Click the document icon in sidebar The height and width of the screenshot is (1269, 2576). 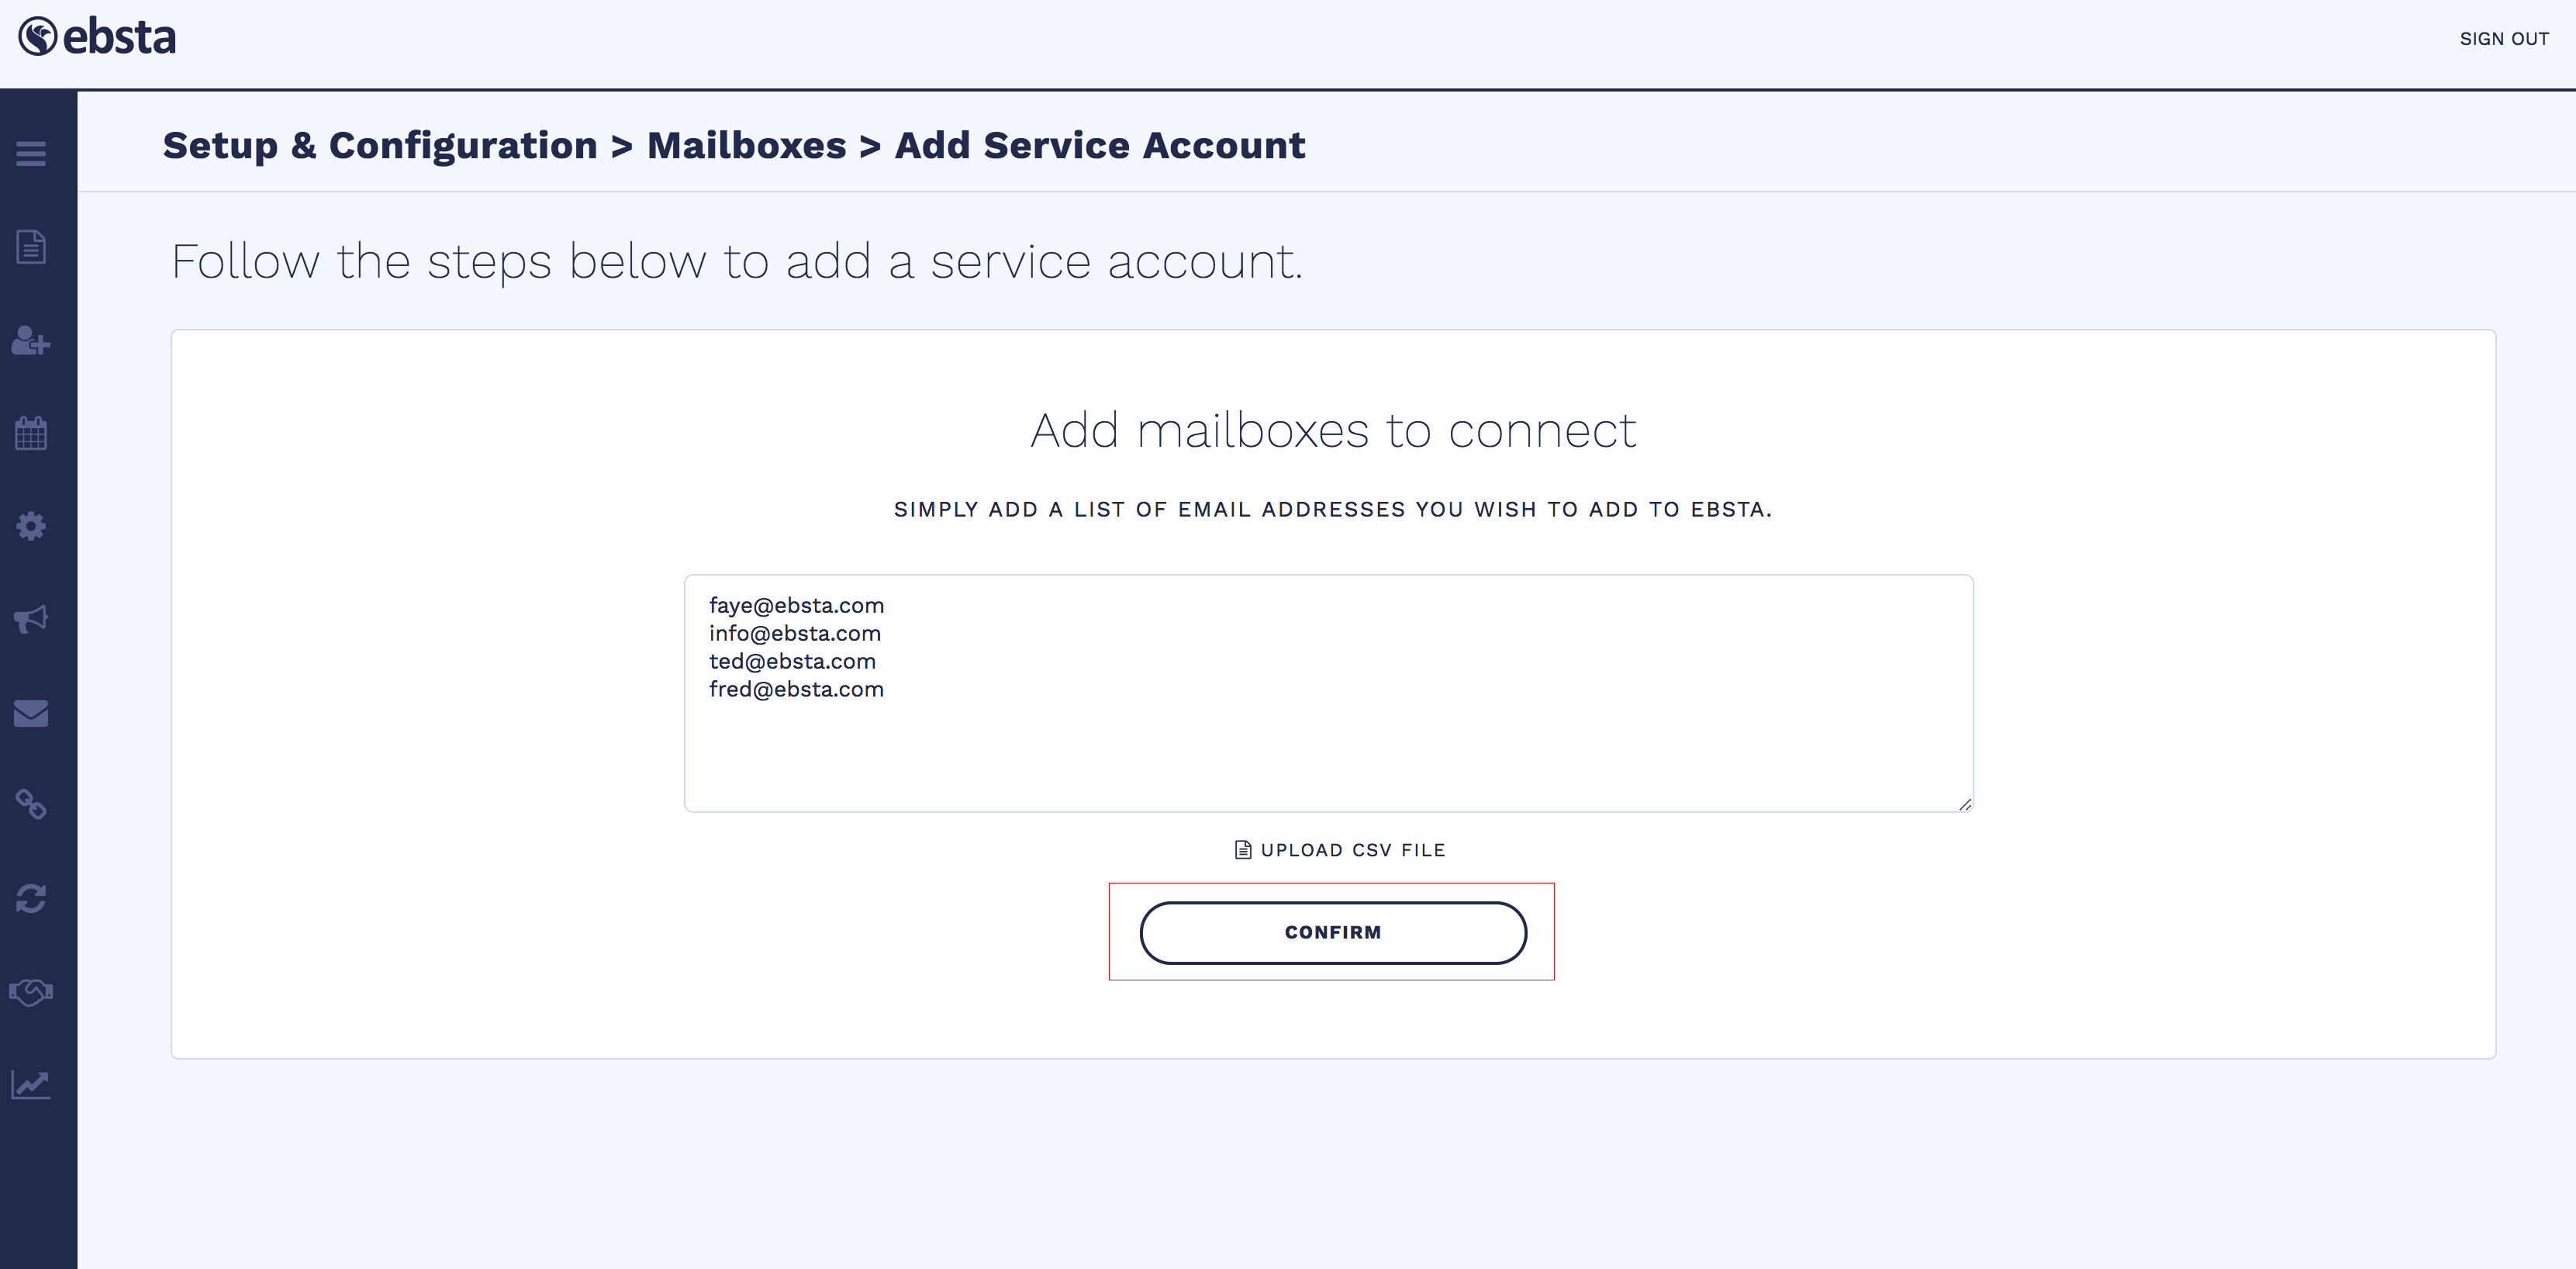pos(31,247)
